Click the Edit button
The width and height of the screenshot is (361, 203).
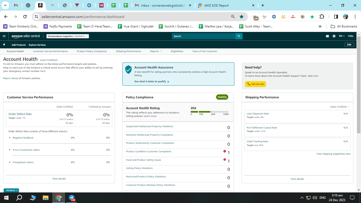(349, 45)
